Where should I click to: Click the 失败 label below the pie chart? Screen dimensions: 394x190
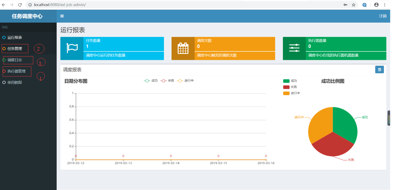(x=351, y=160)
